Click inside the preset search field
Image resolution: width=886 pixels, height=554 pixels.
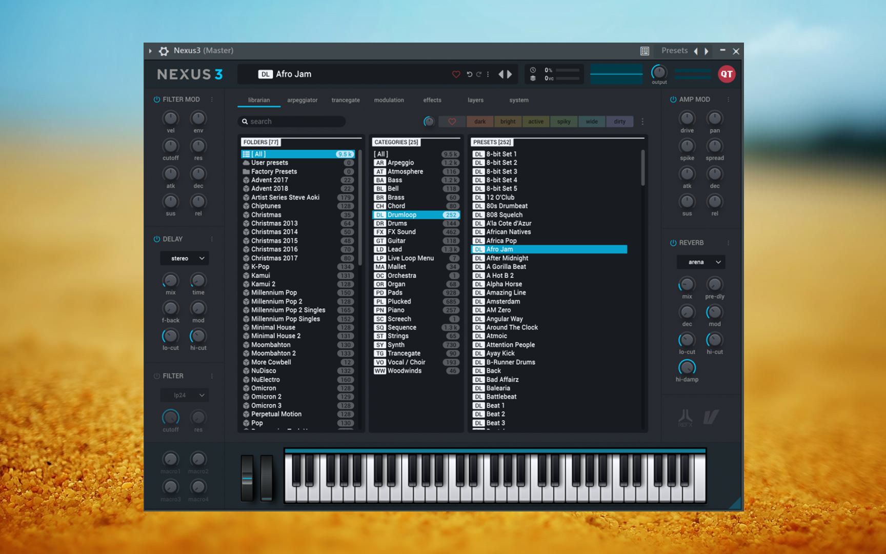click(292, 121)
